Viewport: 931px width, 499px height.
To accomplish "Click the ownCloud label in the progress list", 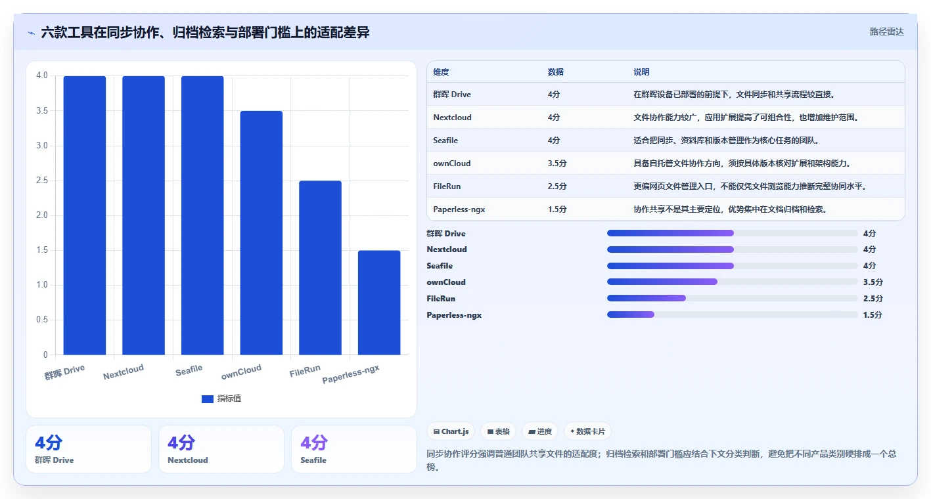I will coord(446,282).
